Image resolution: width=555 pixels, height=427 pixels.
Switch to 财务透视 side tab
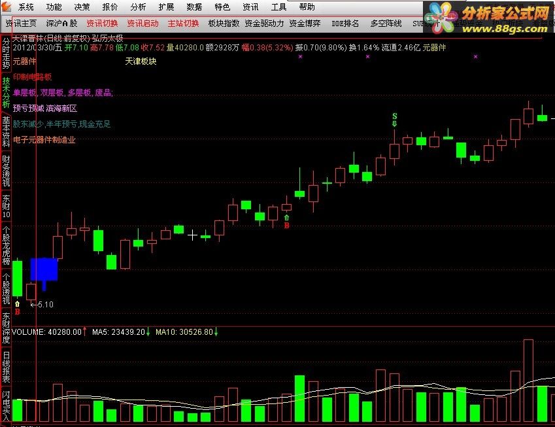[x=6, y=171]
